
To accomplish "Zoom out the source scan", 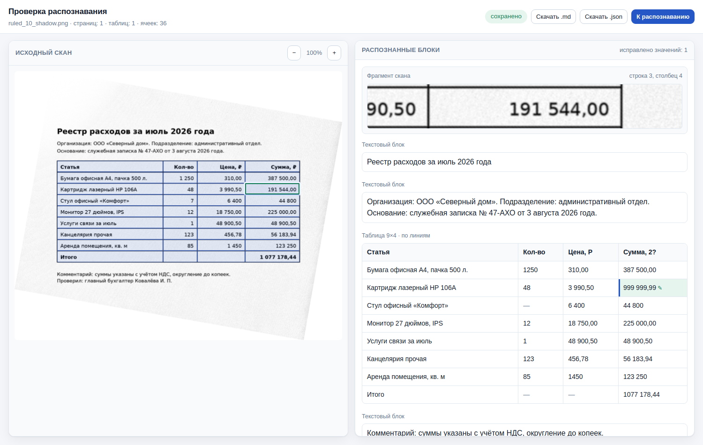I will point(294,53).
